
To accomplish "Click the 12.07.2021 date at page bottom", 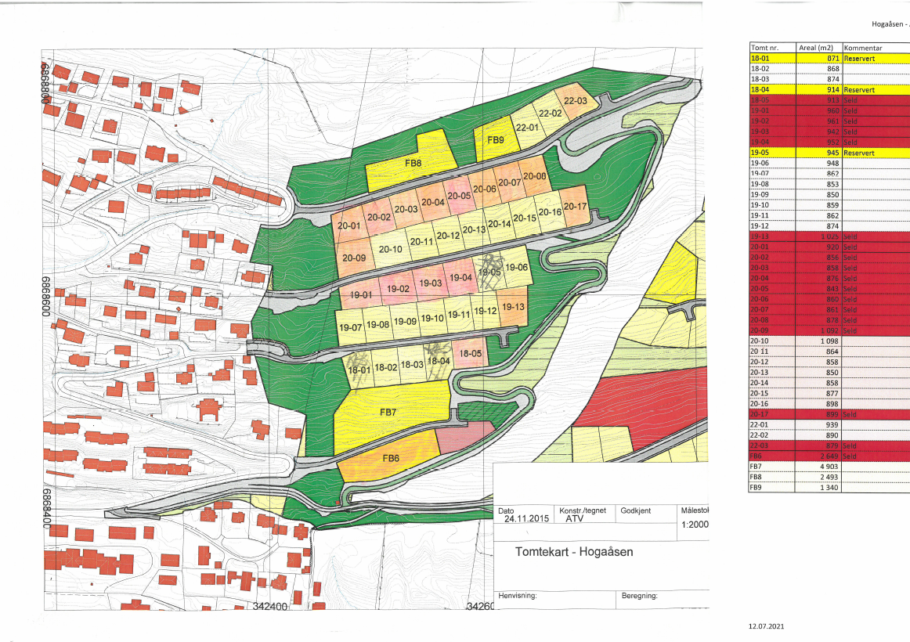I will (765, 626).
